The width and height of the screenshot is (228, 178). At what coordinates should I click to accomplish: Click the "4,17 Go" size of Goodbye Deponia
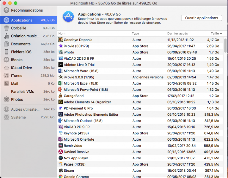tap(213, 40)
